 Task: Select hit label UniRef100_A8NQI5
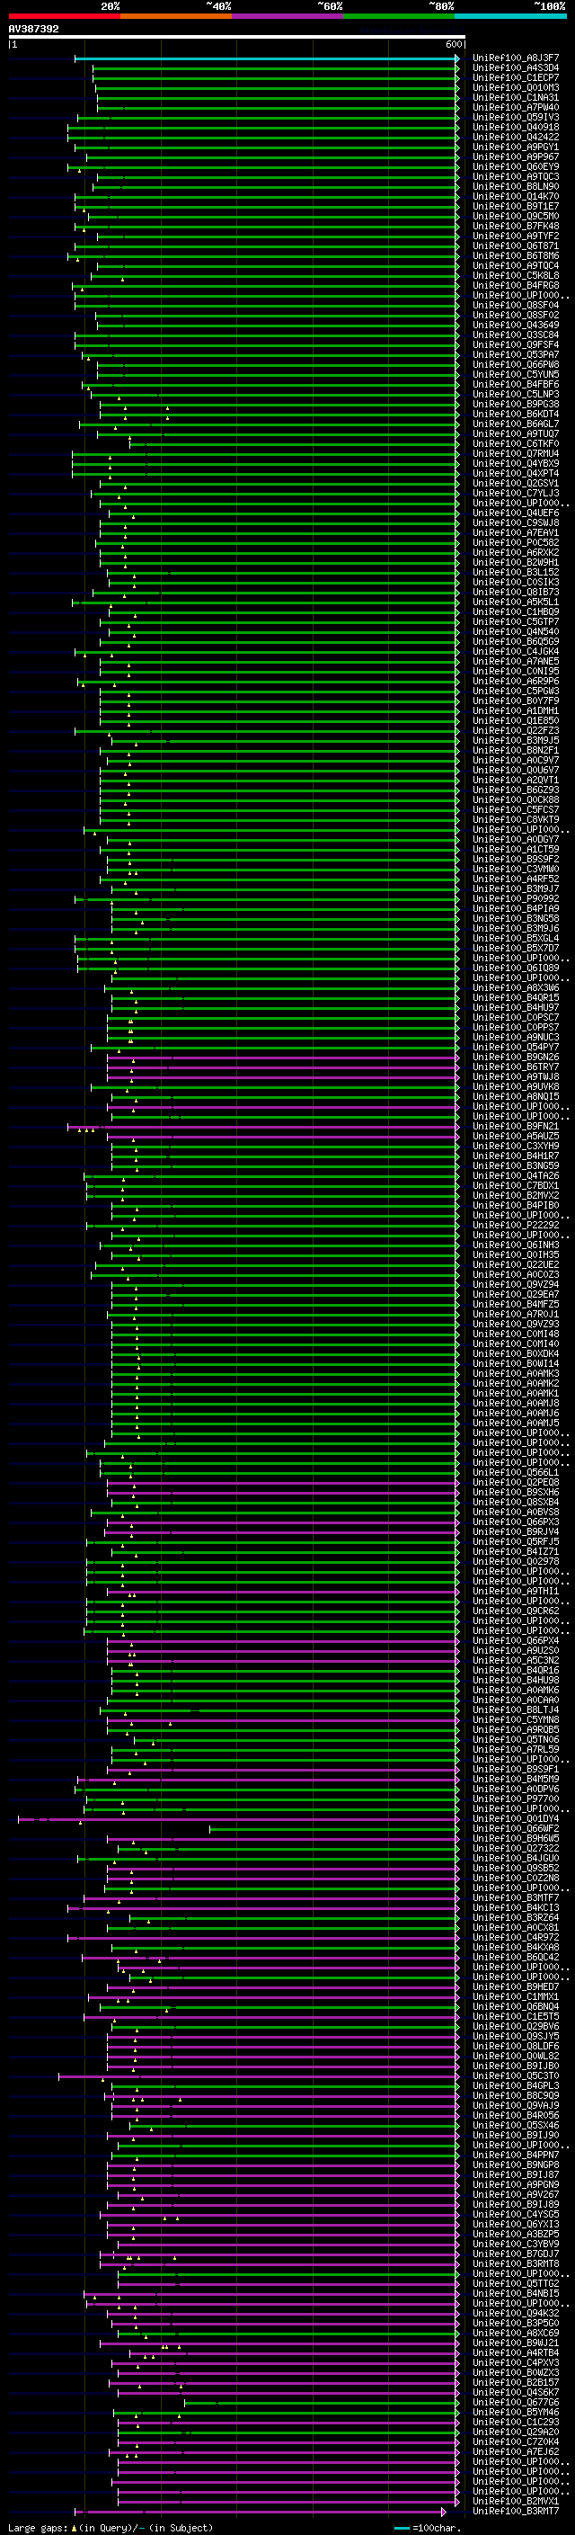click(516, 1096)
